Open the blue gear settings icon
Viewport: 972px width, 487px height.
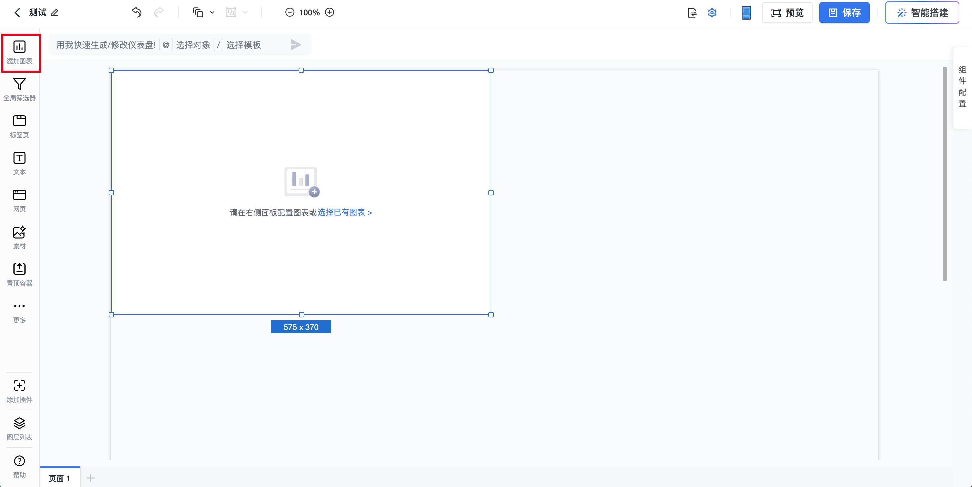(x=711, y=13)
